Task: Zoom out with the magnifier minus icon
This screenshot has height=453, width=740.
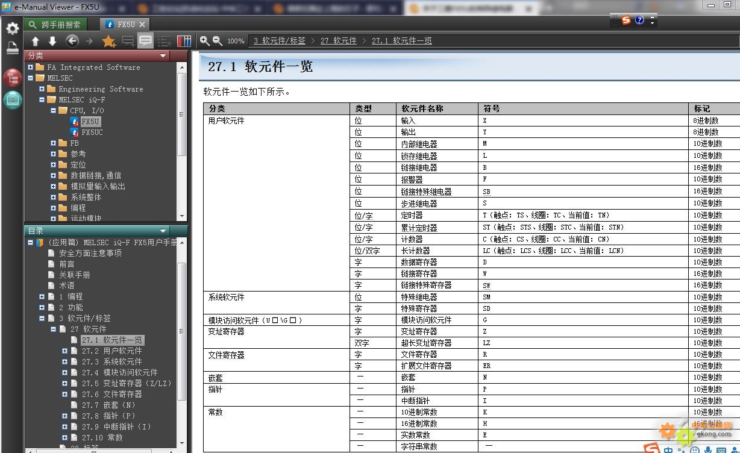Action: coord(218,40)
